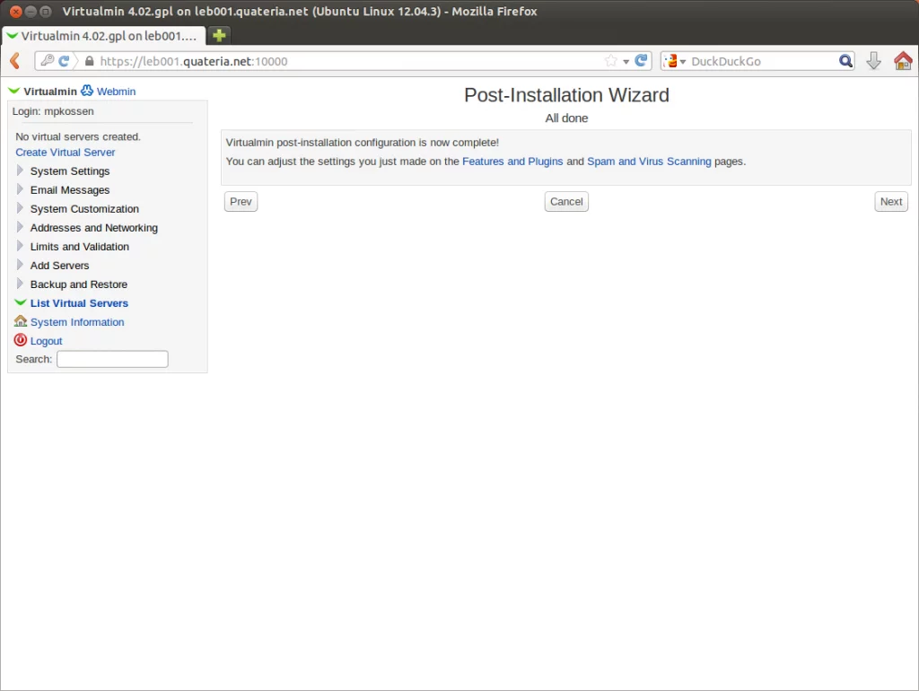
Task: Open the search engine selector (DuckDuckGo icon)
Action: coord(674,61)
